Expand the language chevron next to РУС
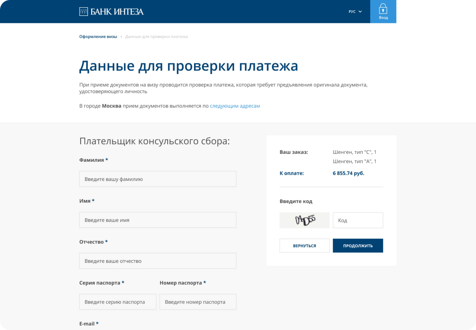 point(360,12)
